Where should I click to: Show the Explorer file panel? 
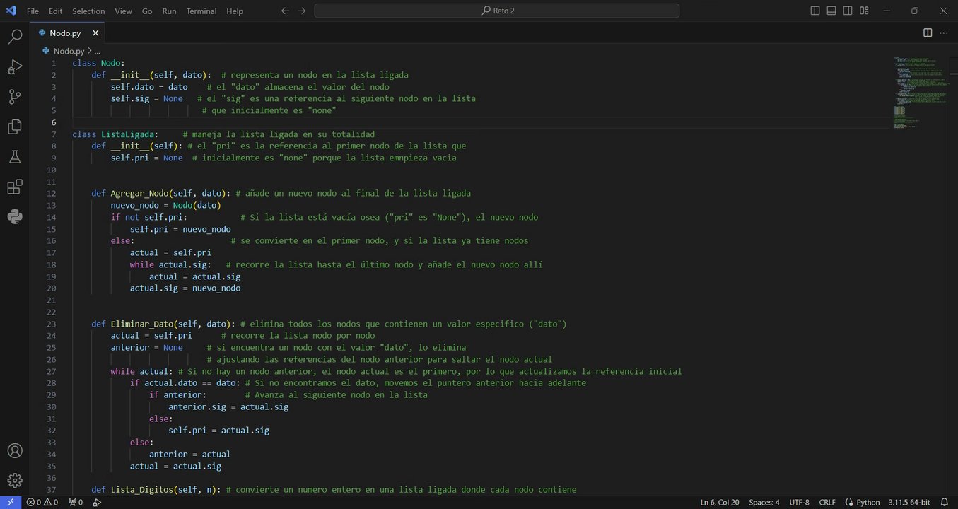point(15,127)
